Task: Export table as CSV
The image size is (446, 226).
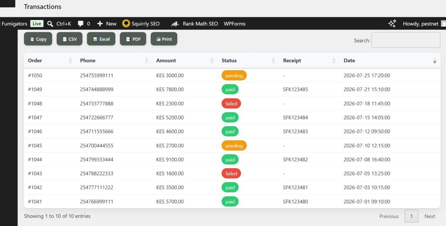Action: [x=69, y=39]
